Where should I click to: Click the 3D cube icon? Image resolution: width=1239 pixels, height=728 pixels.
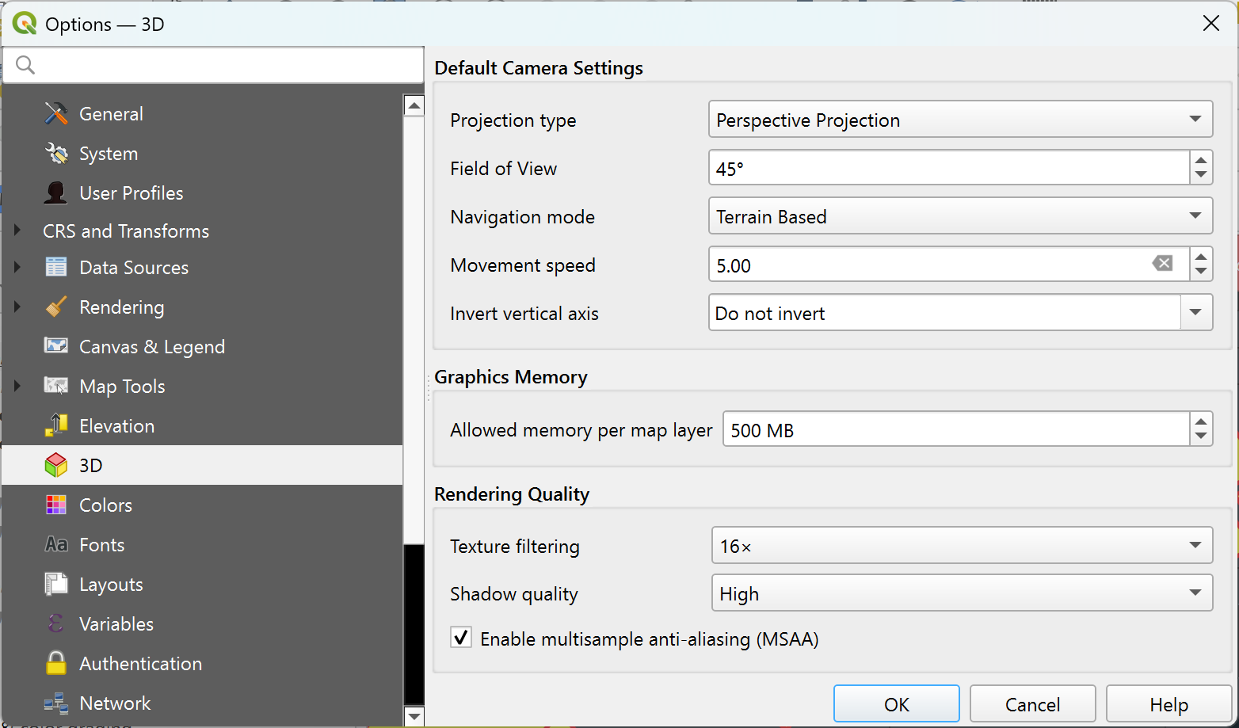coord(56,465)
